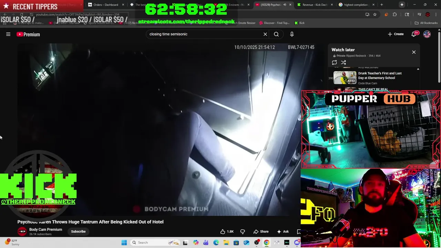Screen dimensions: 441x248
Task: Start voice search with microphone icon
Action: (x=292, y=34)
